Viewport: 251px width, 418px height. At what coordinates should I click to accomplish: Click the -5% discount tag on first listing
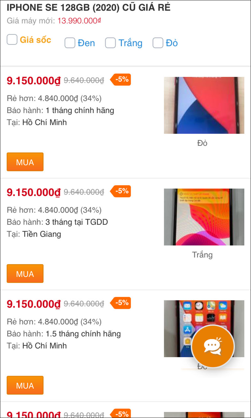coord(121,80)
